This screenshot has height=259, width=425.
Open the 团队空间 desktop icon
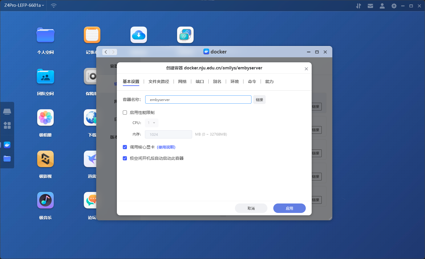[45, 76]
